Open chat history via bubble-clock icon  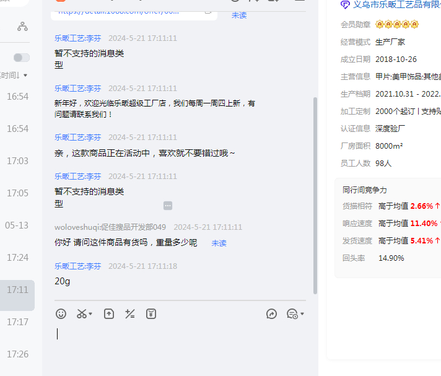(x=292, y=314)
